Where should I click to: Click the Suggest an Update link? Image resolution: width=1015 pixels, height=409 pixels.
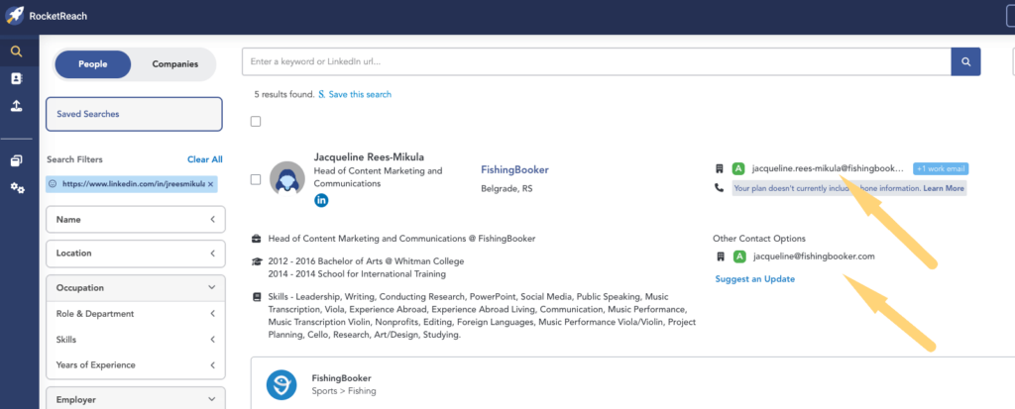pyautogui.click(x=754, y=279)
